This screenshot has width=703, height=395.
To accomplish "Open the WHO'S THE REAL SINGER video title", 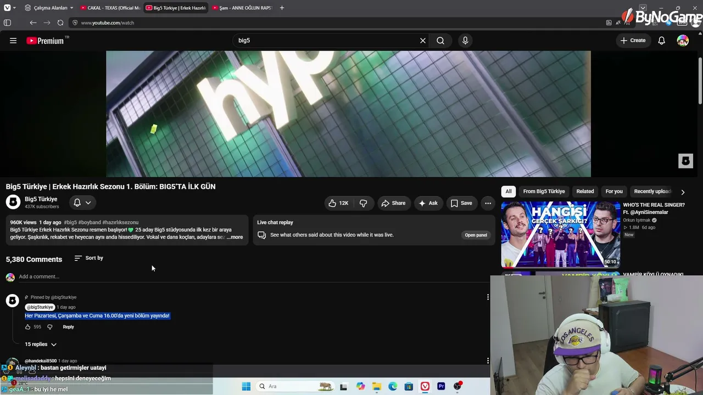I will point(654,208).
